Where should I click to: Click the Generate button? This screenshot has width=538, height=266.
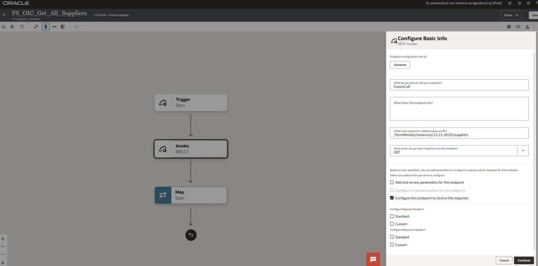tap(400, 65)
